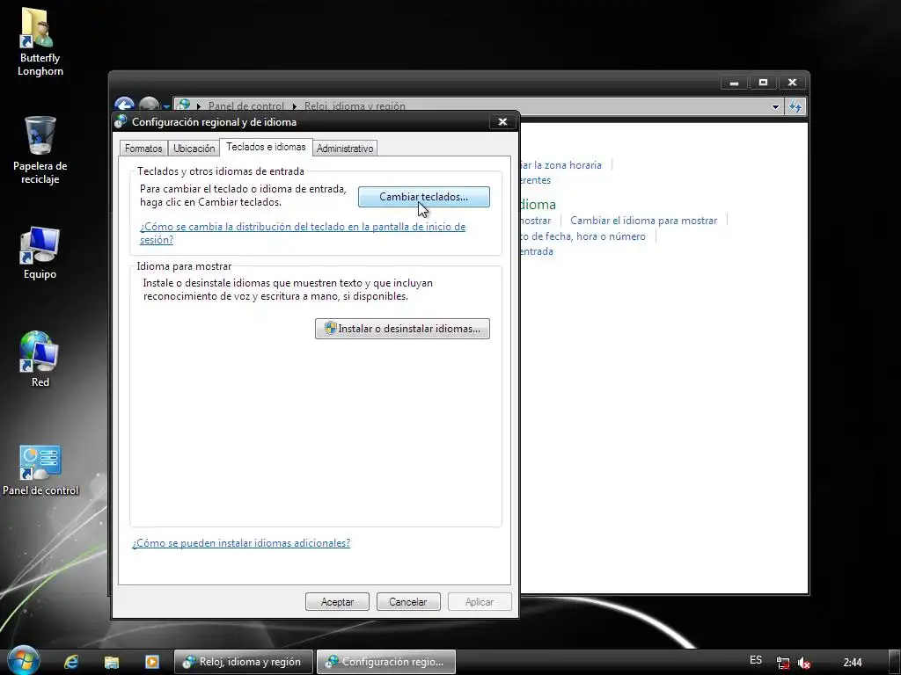The width and height of the screenshot is (901, 675).
Task: Switch to the Administrativo tab
Action: tap(345, 148)
